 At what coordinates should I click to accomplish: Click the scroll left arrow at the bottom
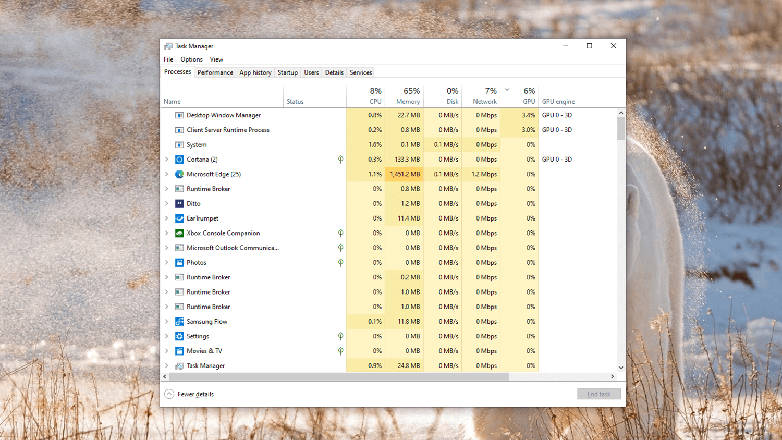165,376
